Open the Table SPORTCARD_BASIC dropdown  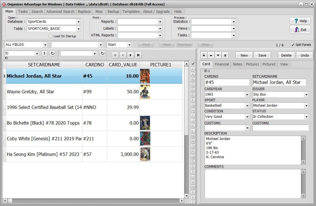pos(78,29)
